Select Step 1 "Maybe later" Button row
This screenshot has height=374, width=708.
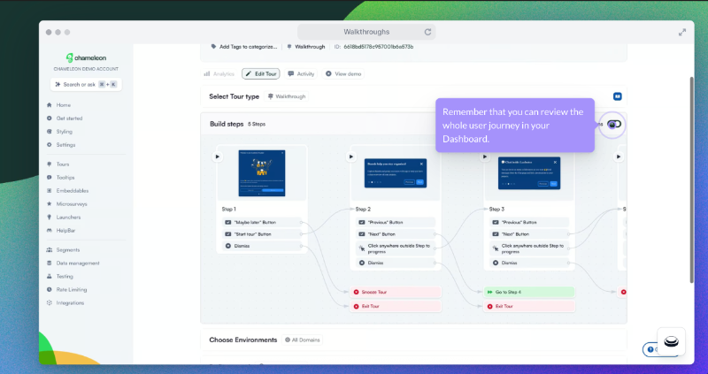point(262,223)
